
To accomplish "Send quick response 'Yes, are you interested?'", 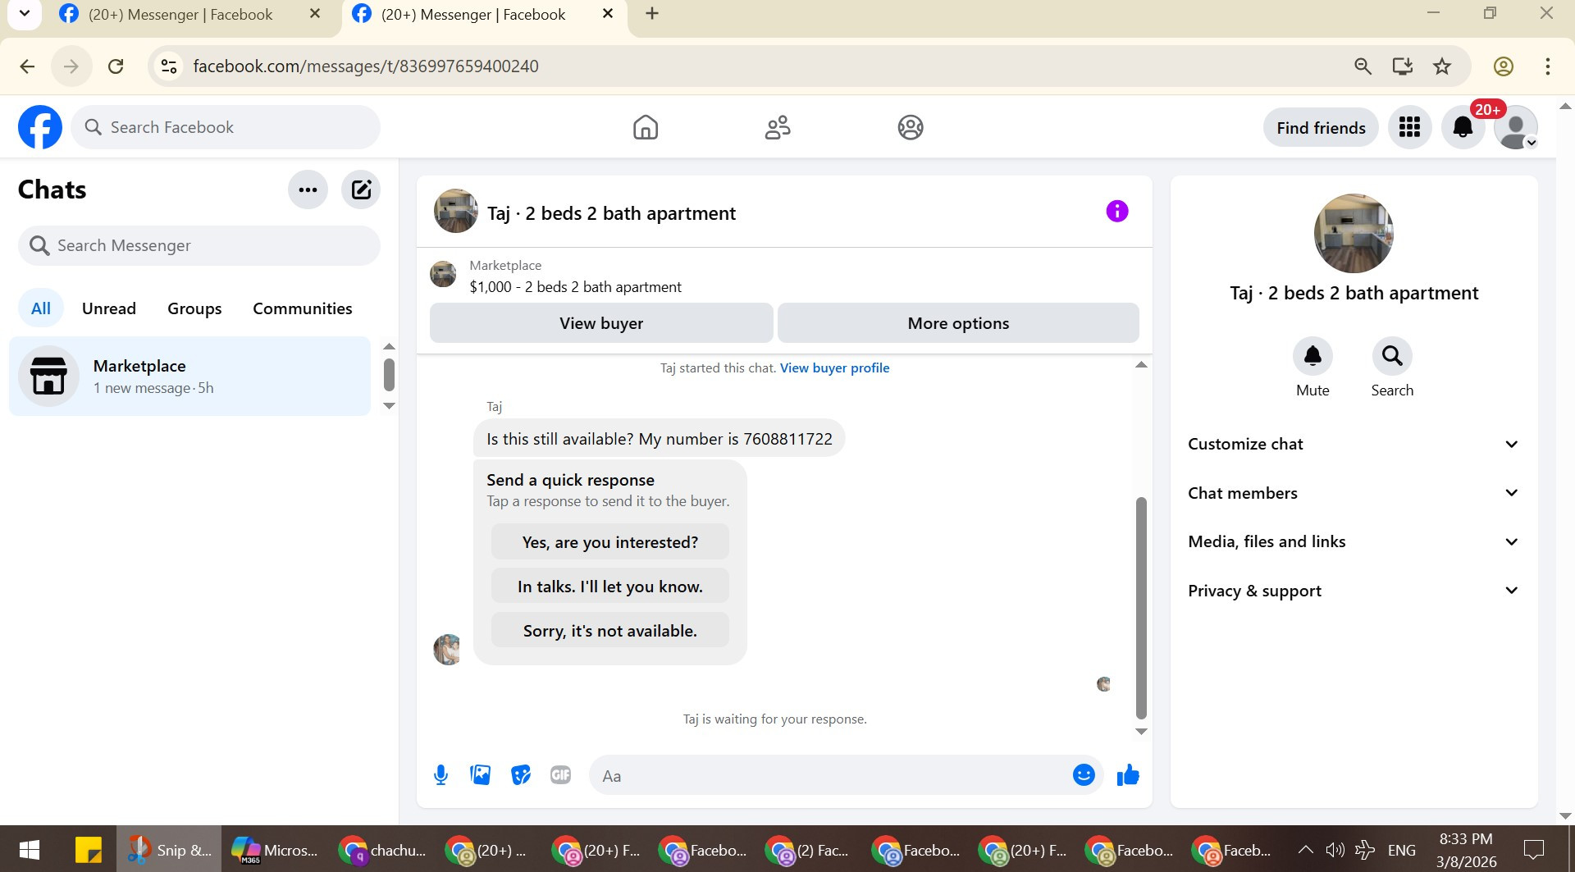I will coord(610,542).
